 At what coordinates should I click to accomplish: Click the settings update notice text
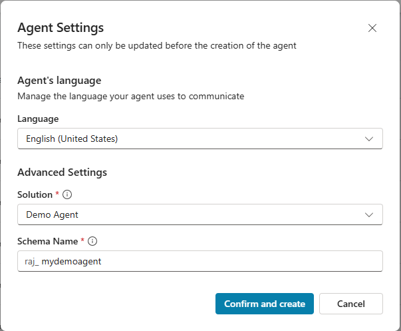coord(156,46)
